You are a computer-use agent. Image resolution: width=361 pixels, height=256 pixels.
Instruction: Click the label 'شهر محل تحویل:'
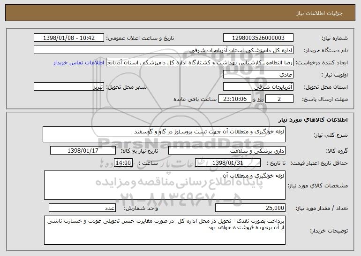point(126,87)
